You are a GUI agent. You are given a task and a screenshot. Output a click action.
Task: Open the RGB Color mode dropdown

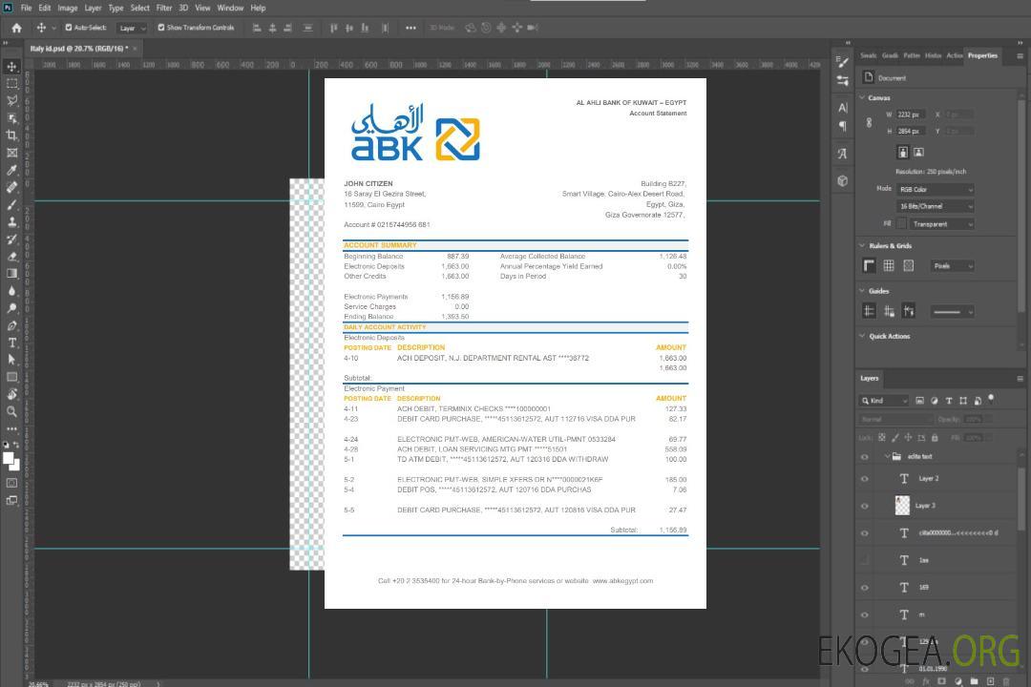tap(935, 189)
